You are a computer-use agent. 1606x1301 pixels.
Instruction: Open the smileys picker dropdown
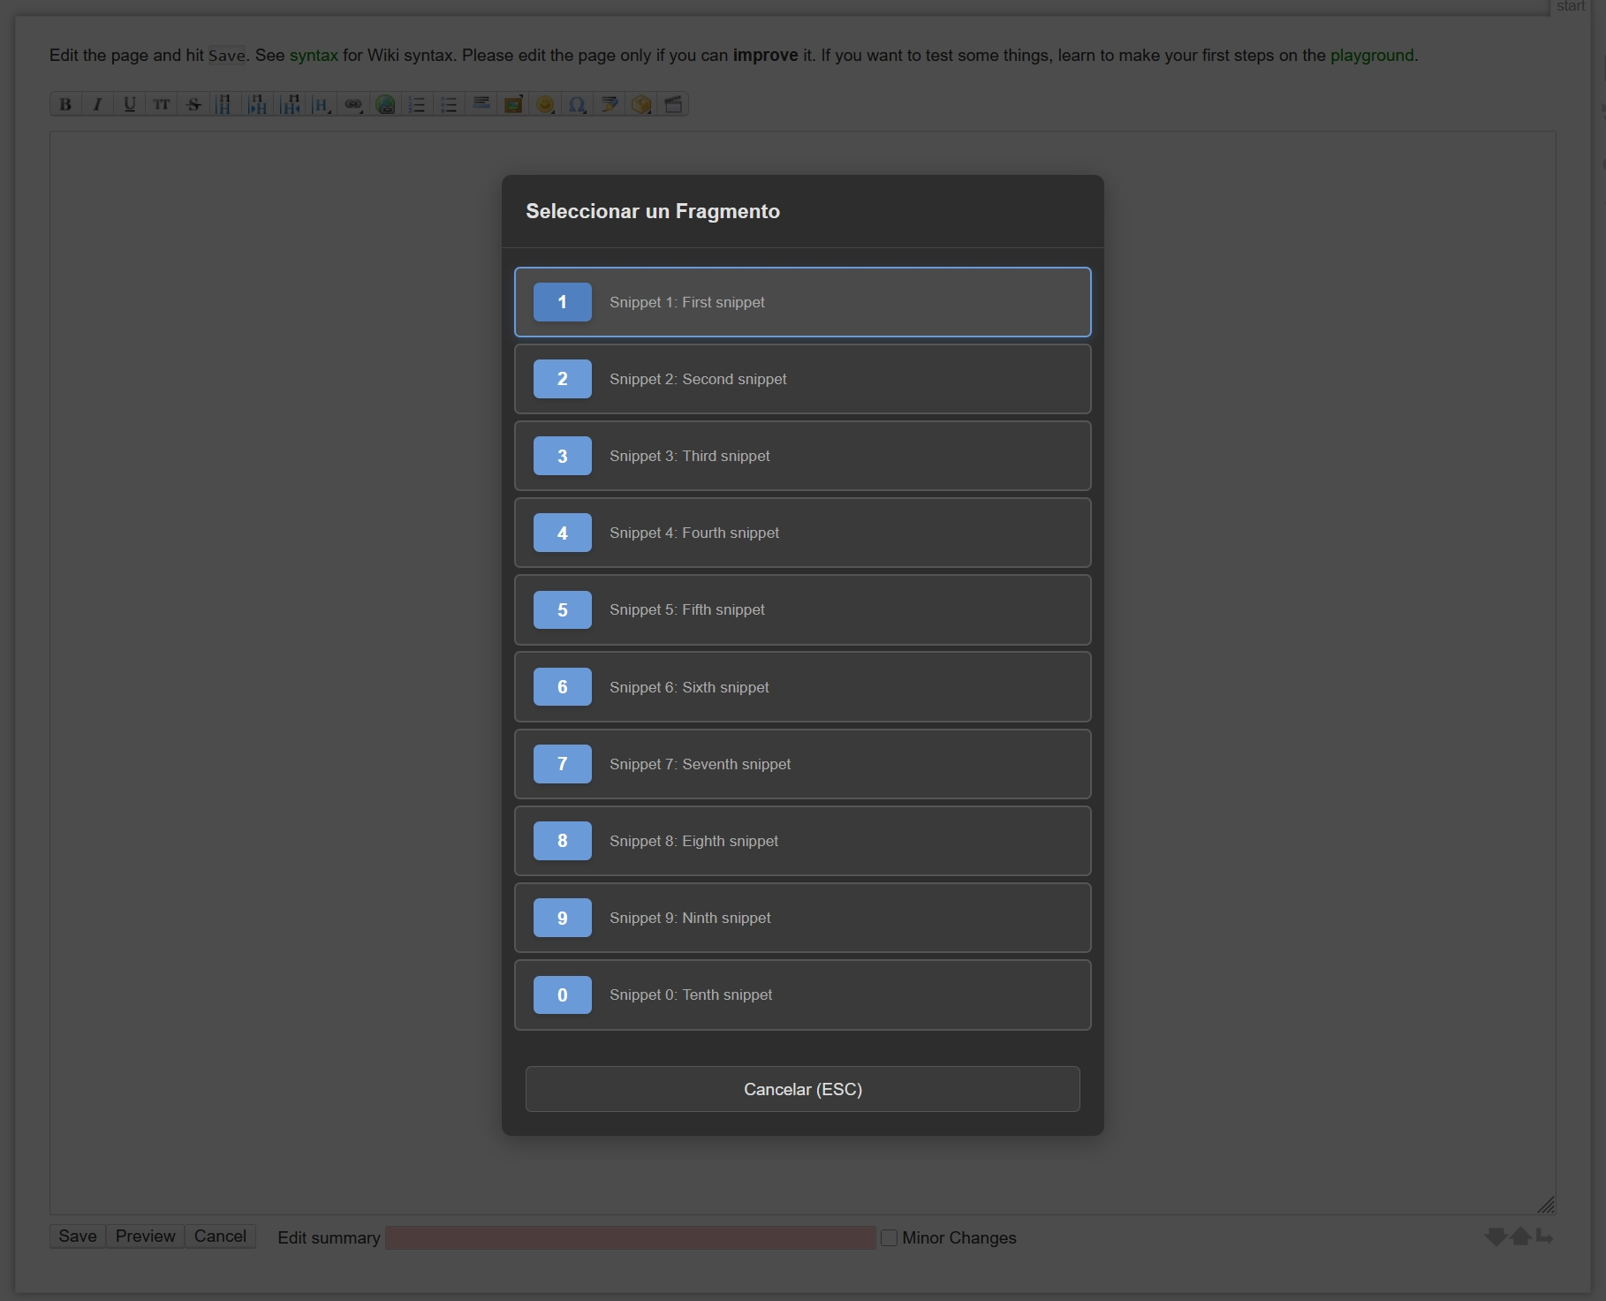pos(545,104)
